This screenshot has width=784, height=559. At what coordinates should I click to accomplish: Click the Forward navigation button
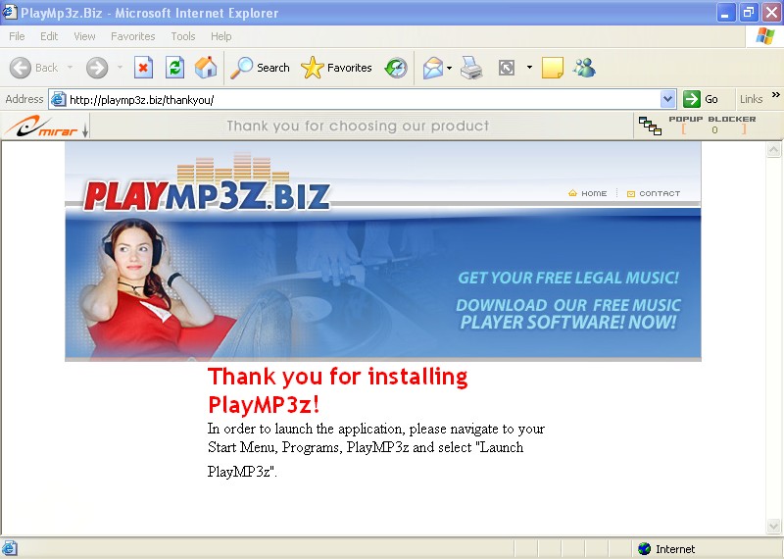click(x=97, y=68)
